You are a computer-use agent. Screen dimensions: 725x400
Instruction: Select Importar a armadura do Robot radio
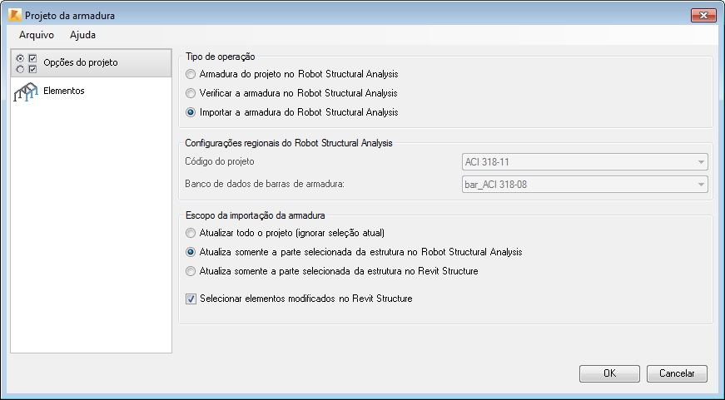pos(191,113)
